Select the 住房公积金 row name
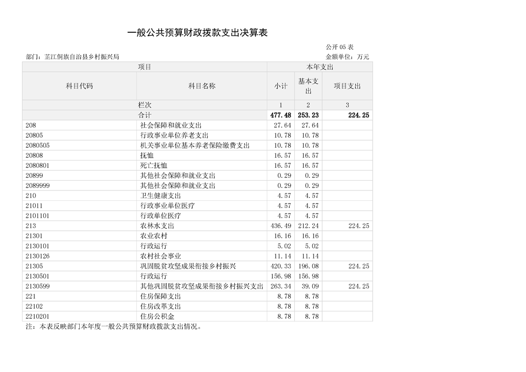The height and width of the screenshot is (372, 526). [157, 317]
